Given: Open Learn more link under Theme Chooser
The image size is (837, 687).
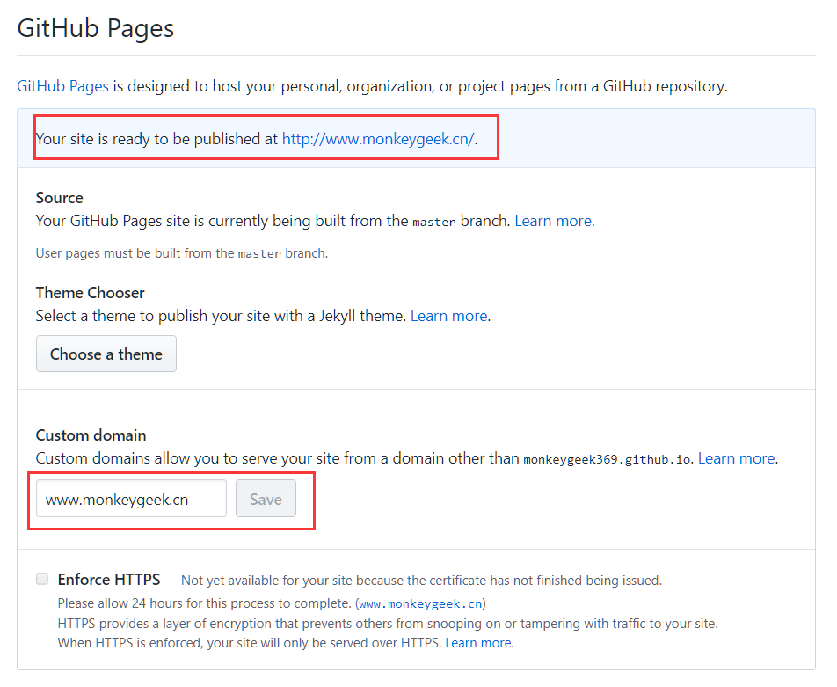Looking at the screenshot, I should 449,316.
